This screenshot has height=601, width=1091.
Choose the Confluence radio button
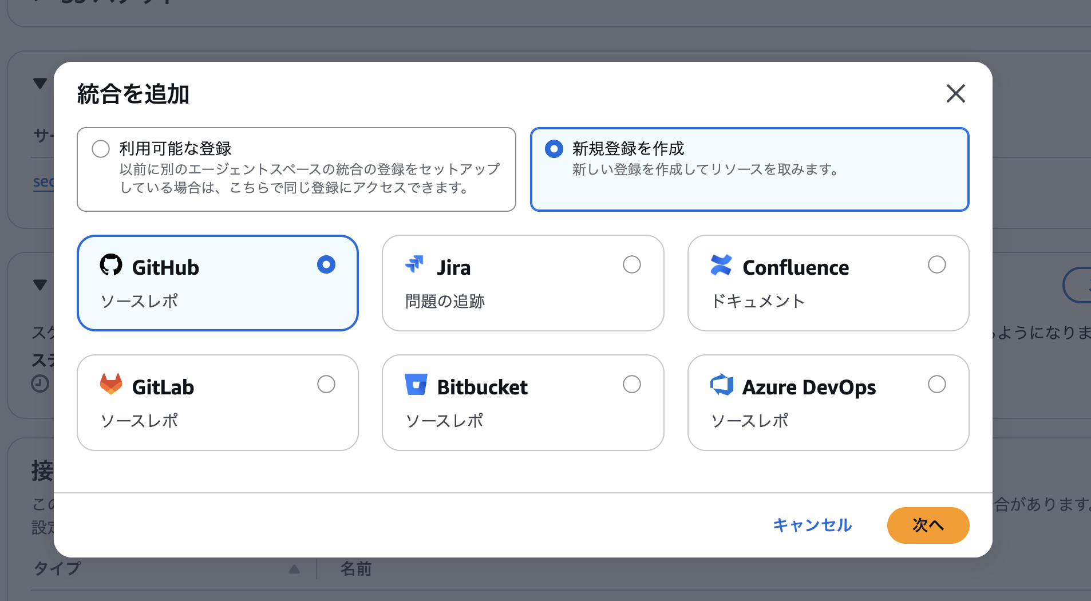click(x=937, y=264)
